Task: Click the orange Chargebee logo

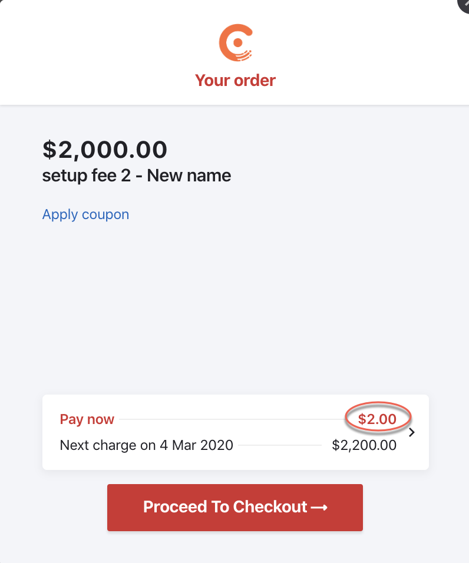Action: tap(236, 43)
